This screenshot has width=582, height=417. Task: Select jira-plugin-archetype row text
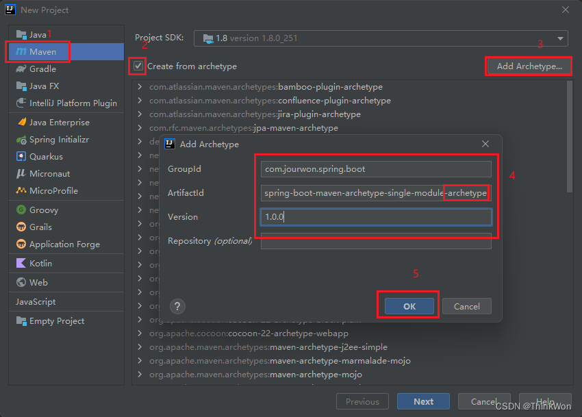[319, 114]
